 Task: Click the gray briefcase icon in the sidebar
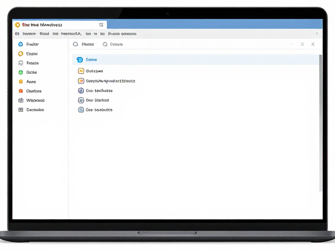[x=21, y=100]
